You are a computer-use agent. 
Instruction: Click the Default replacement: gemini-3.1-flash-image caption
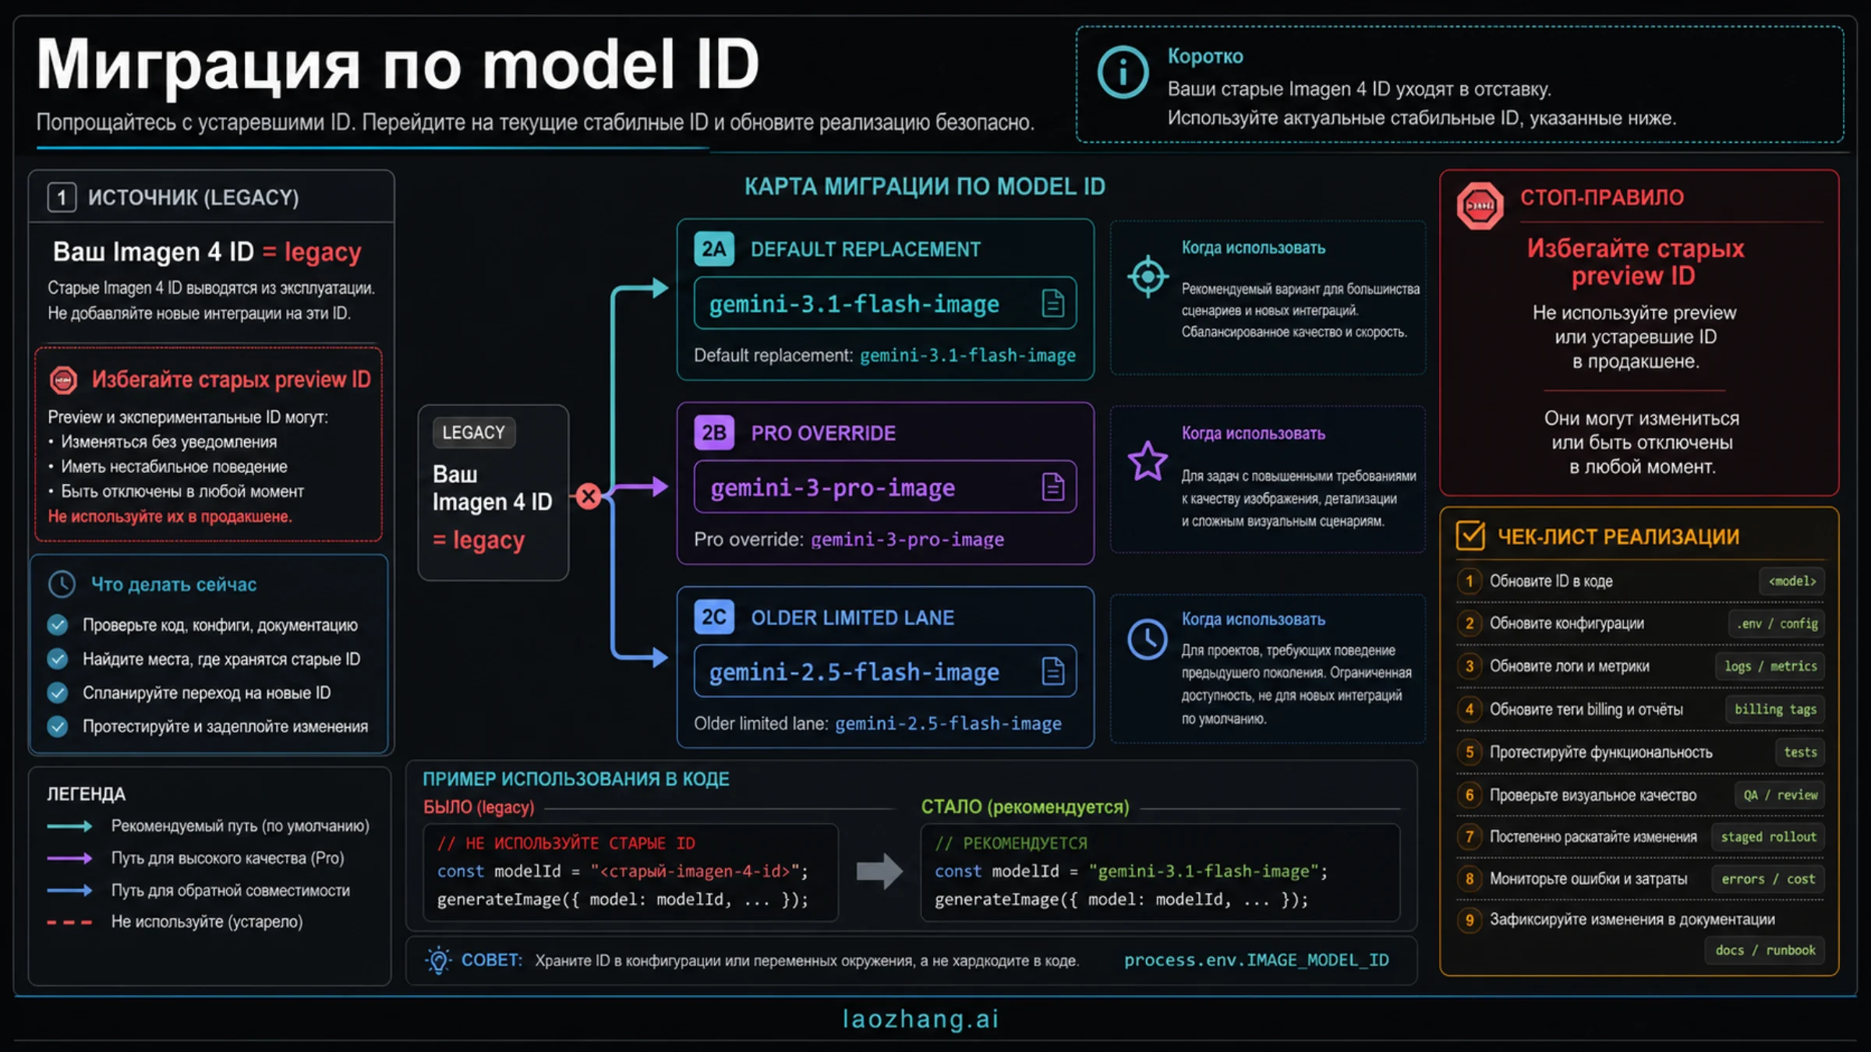[885, 355]
